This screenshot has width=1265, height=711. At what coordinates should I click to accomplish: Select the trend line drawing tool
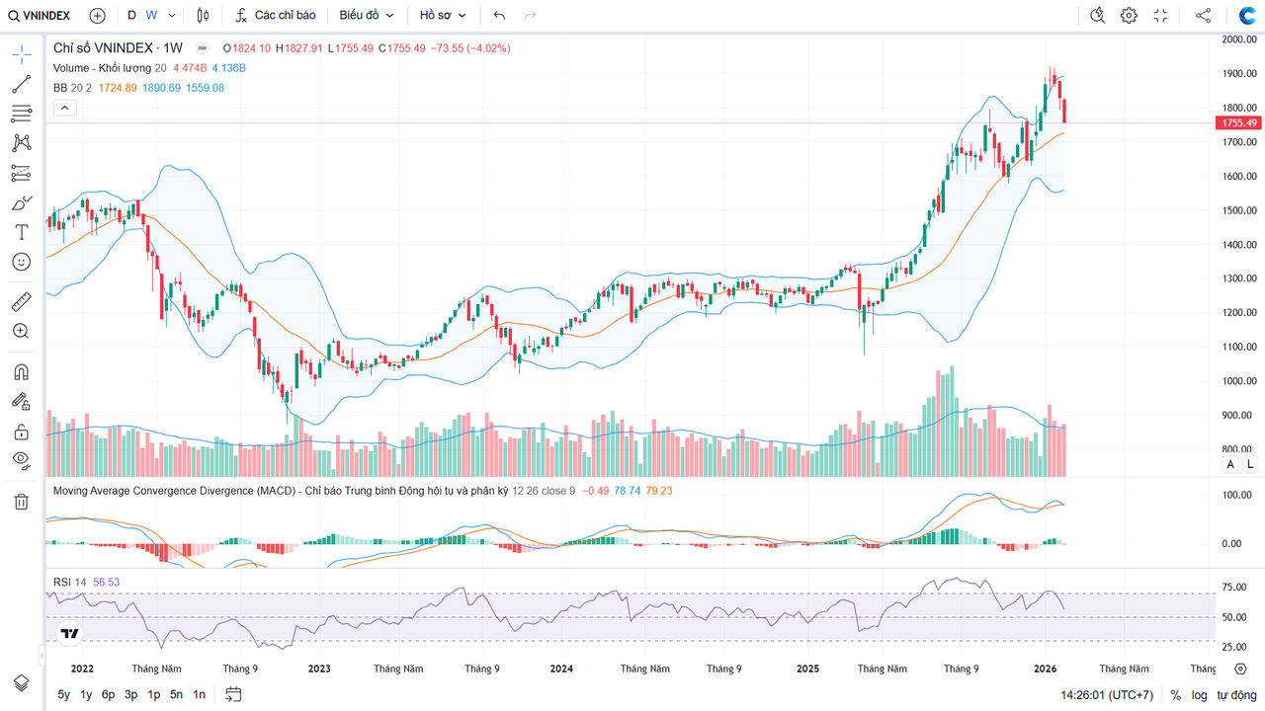pyautogui.click(x=21, y=84)
